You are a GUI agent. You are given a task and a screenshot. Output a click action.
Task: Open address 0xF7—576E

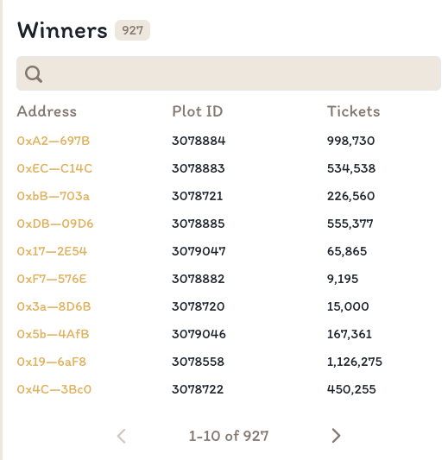pos(52,279)
